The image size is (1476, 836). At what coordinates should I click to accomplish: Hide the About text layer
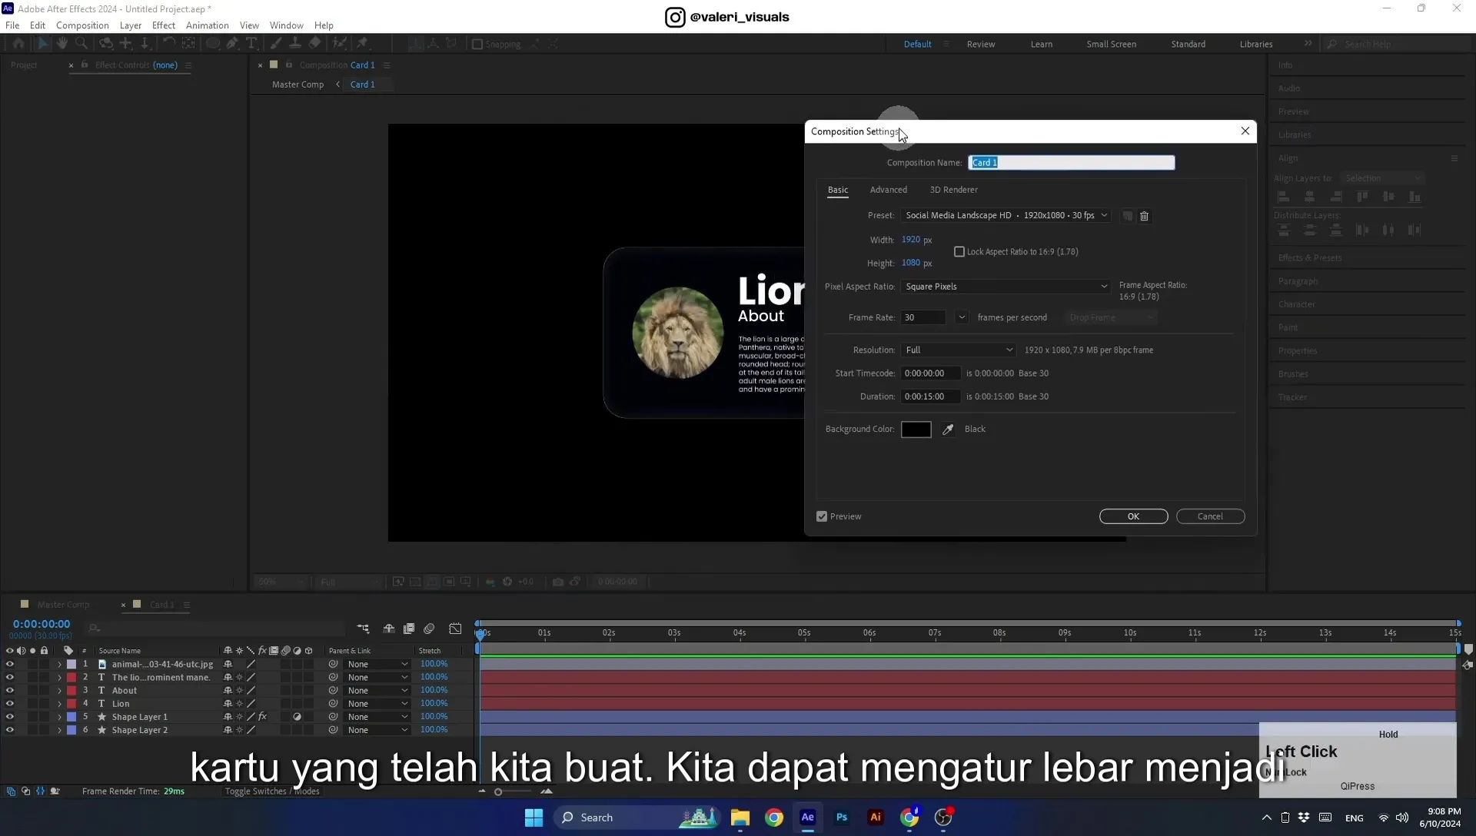point(10,691)
